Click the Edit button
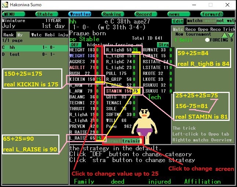This screenshot has height=187, width=237. pyautogui.click(x=178, y=21)
